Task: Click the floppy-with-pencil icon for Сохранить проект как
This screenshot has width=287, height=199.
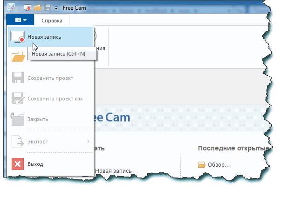Action: [18, 99]
